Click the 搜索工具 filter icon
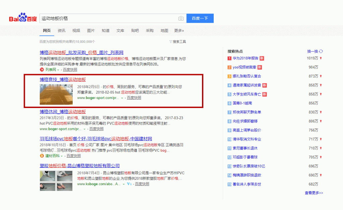This screenshot has height=210, width=343. (170, 42)
